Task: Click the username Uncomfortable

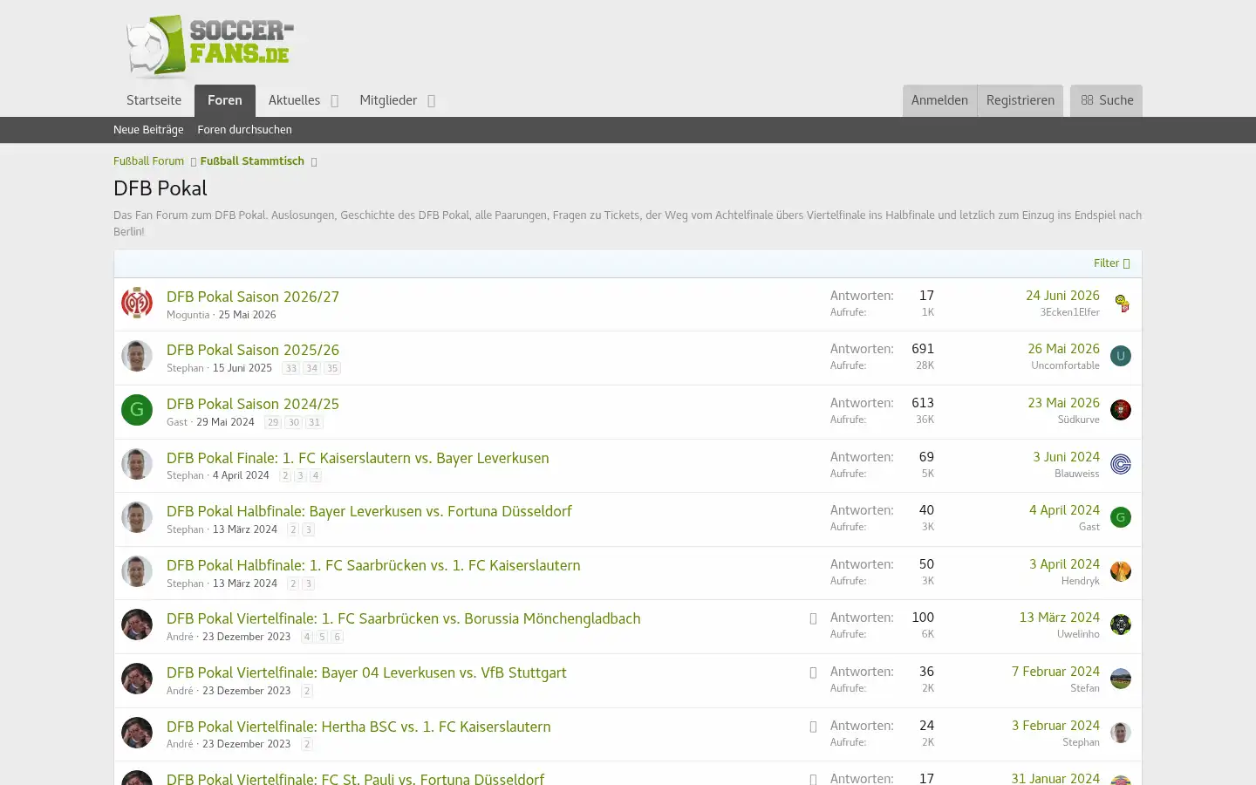Action: 1065,365
